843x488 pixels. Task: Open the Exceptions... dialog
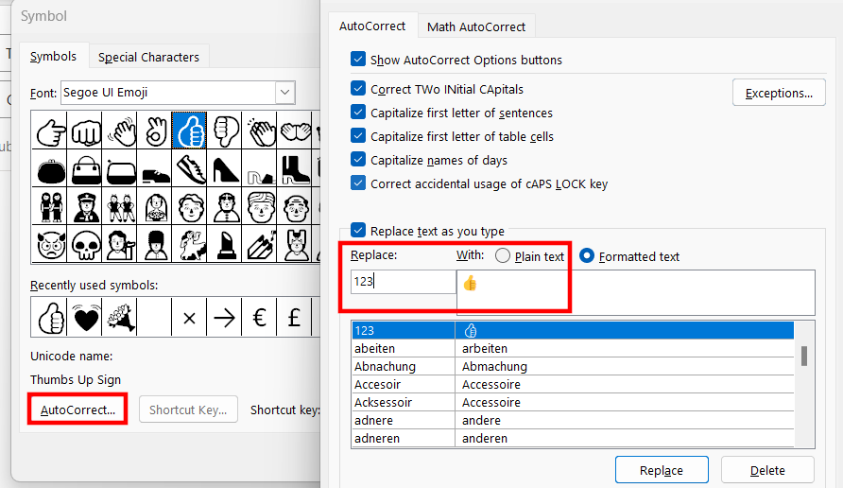pos(779,93)
